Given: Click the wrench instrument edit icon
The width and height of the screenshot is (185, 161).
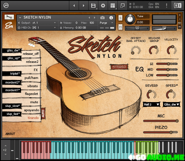Looking at the screenshot, I should point(9,17).
